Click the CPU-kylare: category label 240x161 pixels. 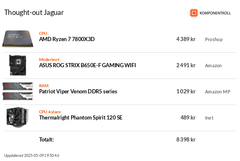coord(50,112)
